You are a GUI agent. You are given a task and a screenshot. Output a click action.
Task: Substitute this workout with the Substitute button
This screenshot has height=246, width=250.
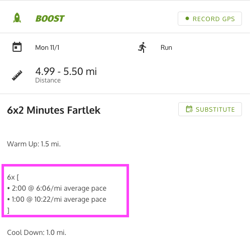coord(210,109)
